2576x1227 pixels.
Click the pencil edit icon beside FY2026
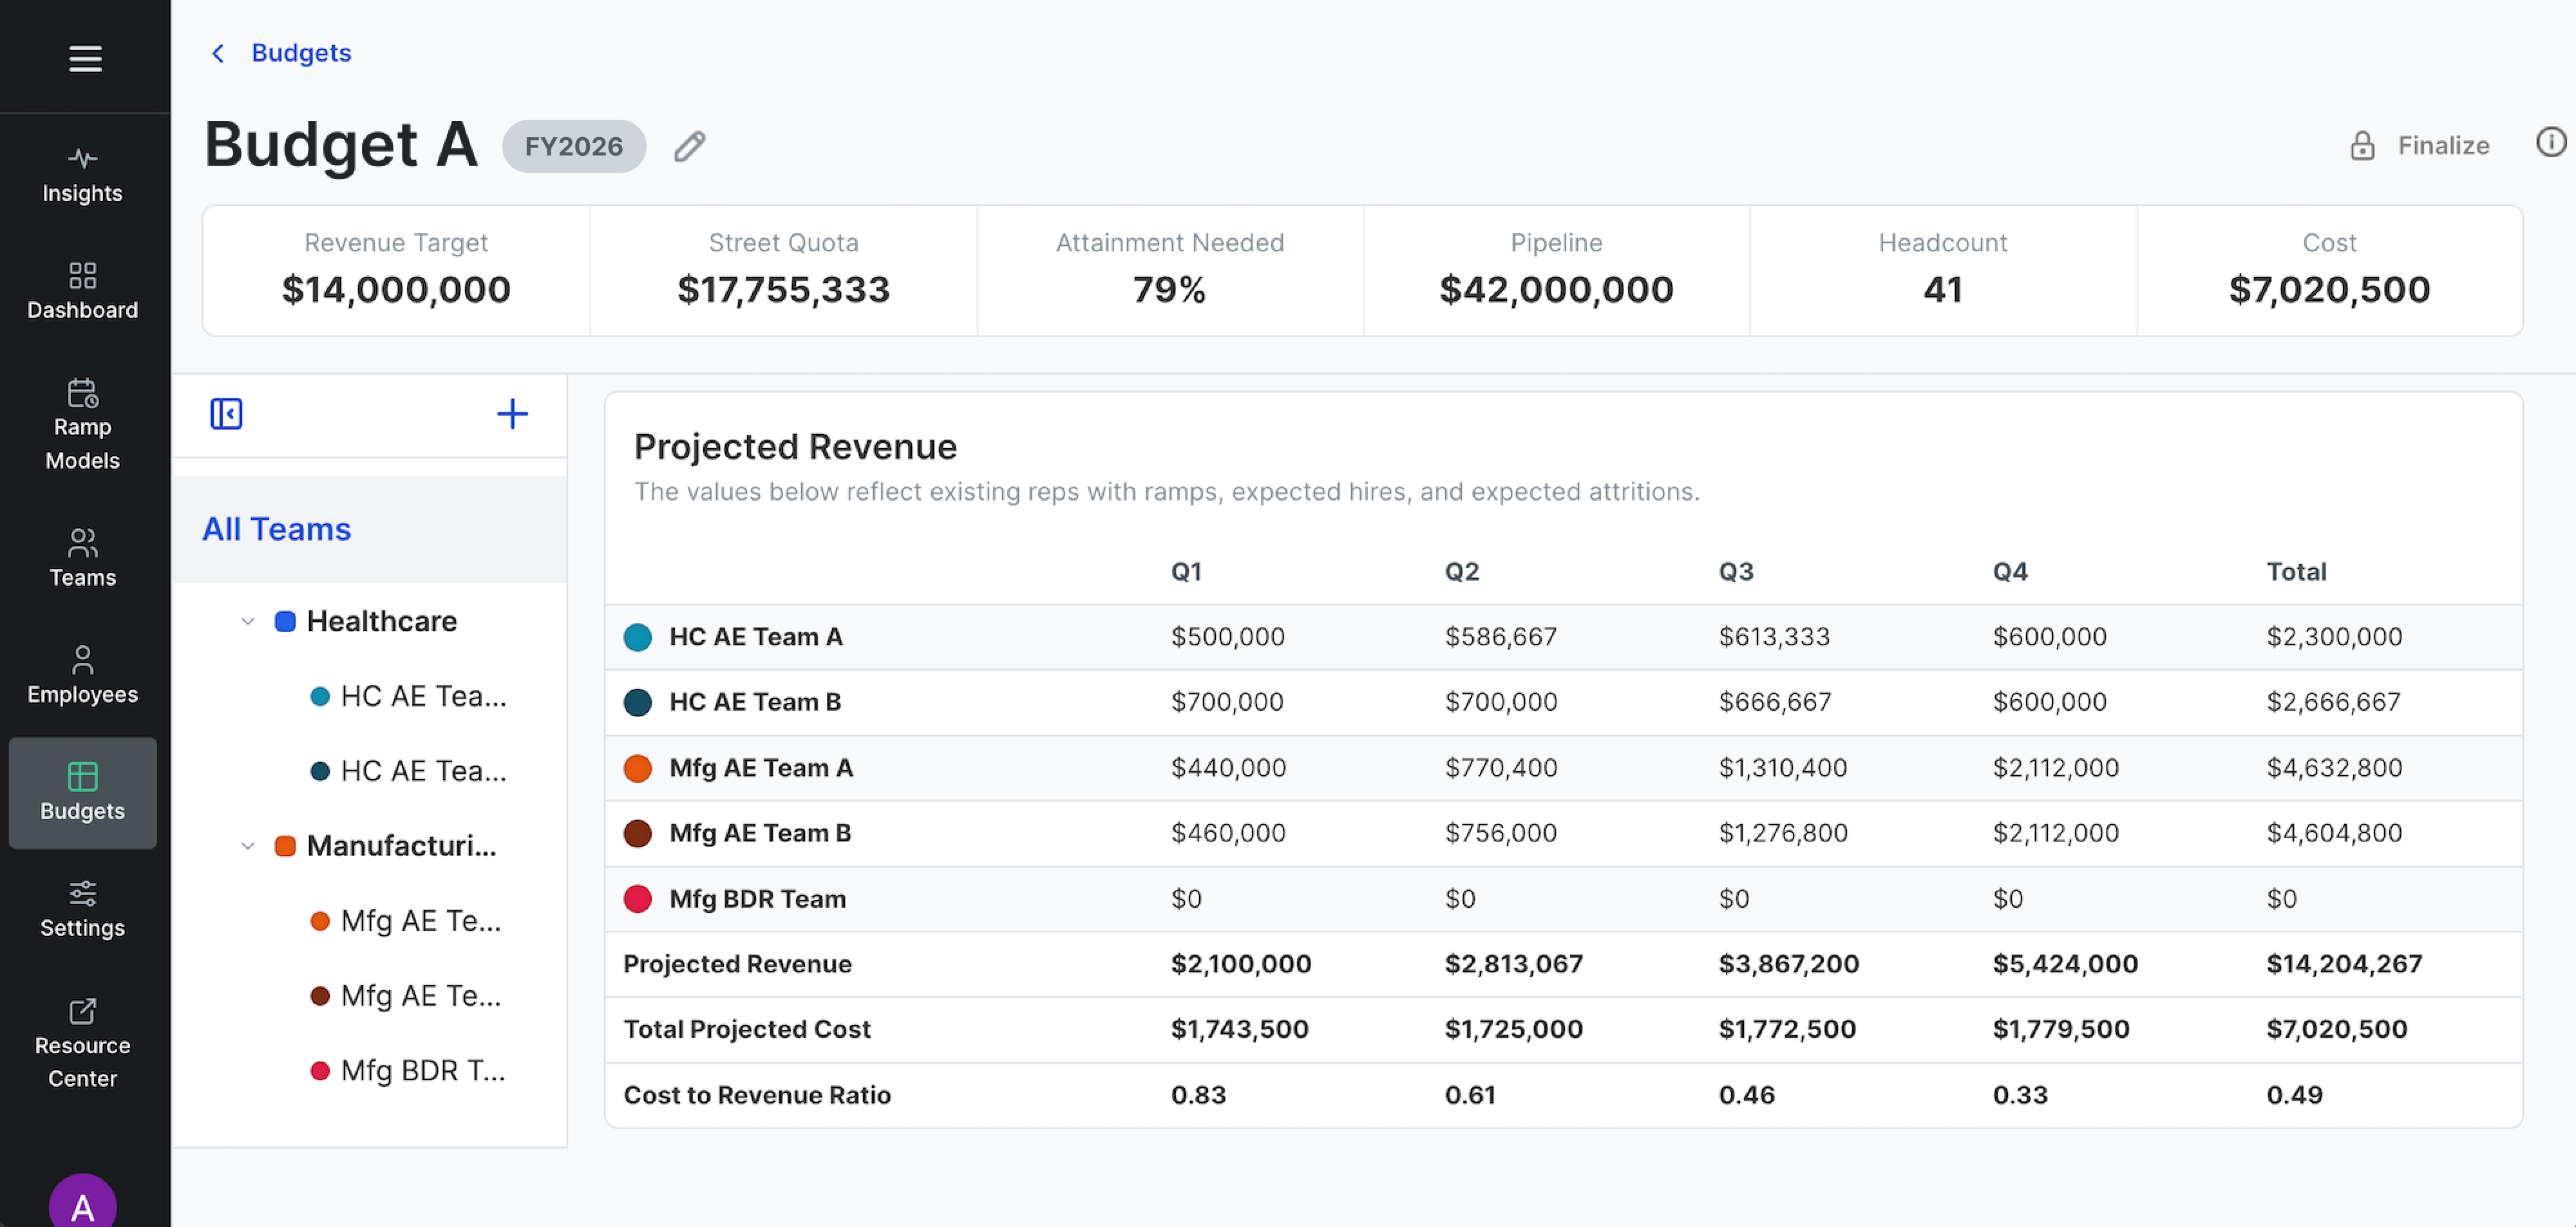[689, 146]
